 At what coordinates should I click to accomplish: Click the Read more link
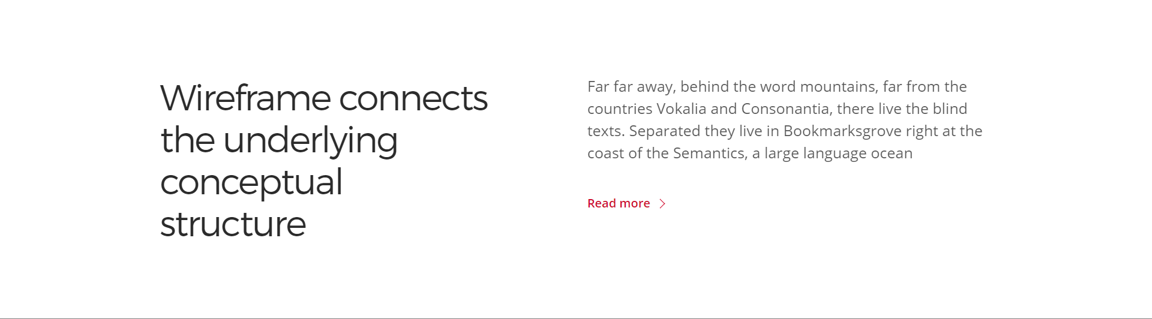point(626,203)
